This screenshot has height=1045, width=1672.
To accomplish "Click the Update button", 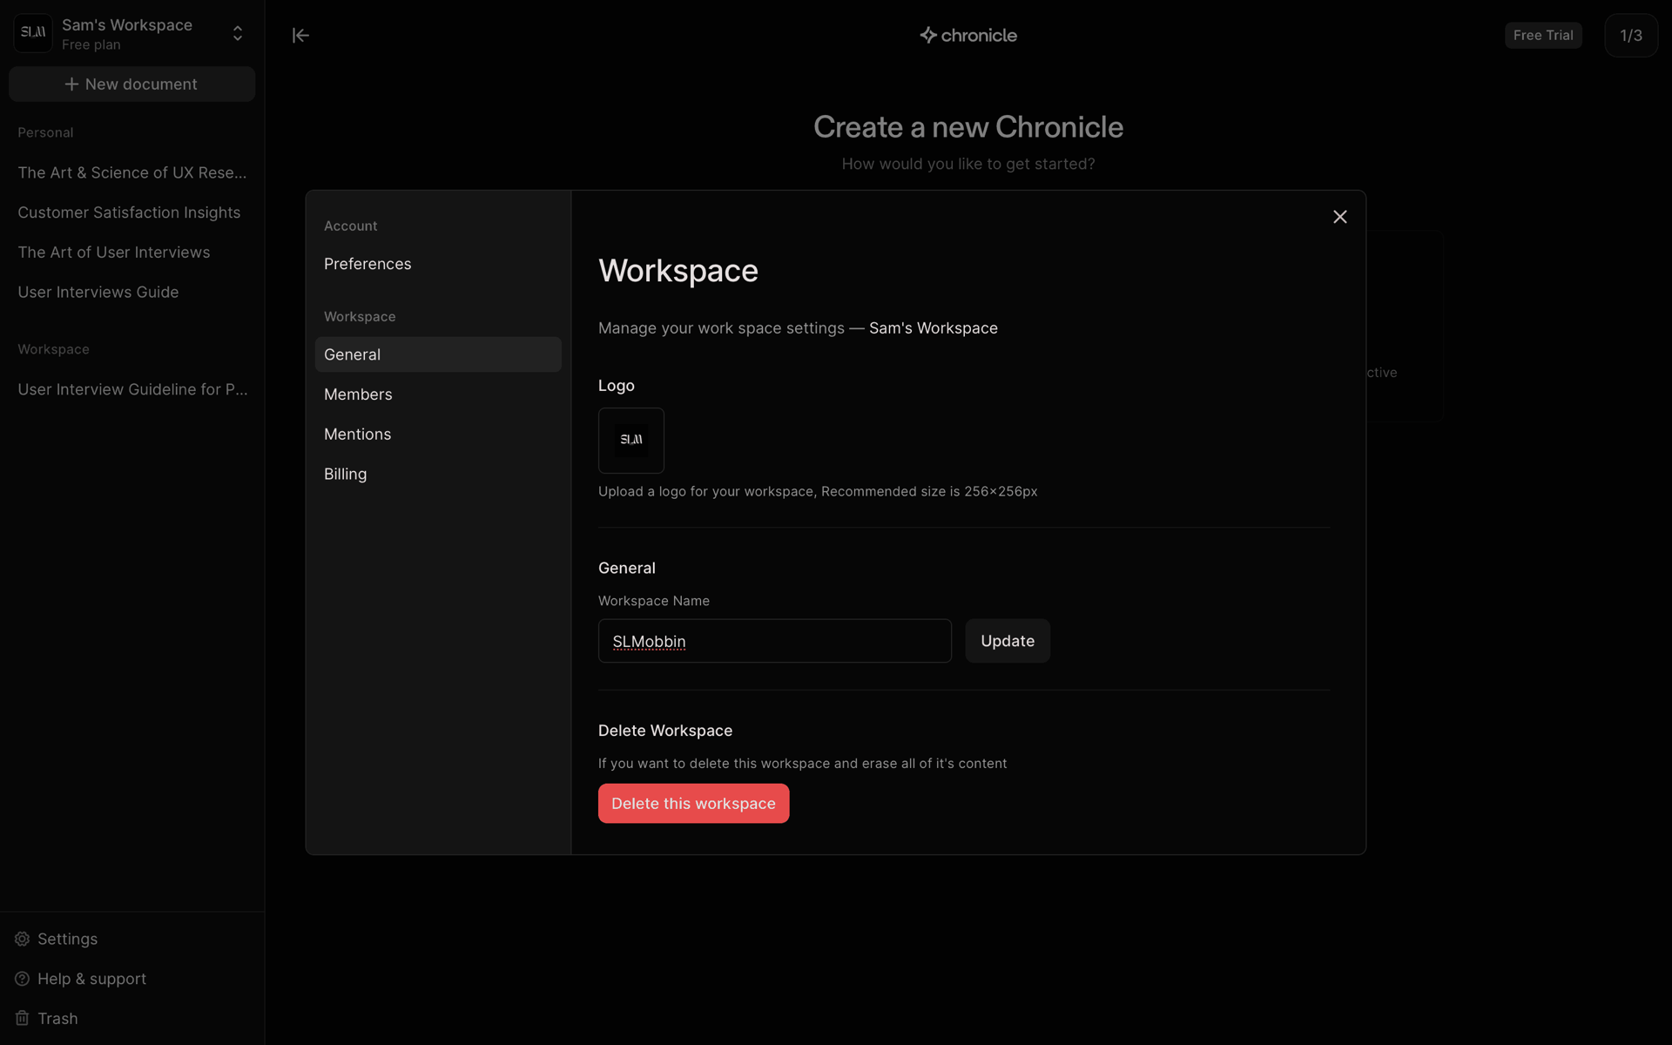I will click(x=1008, y=641).
